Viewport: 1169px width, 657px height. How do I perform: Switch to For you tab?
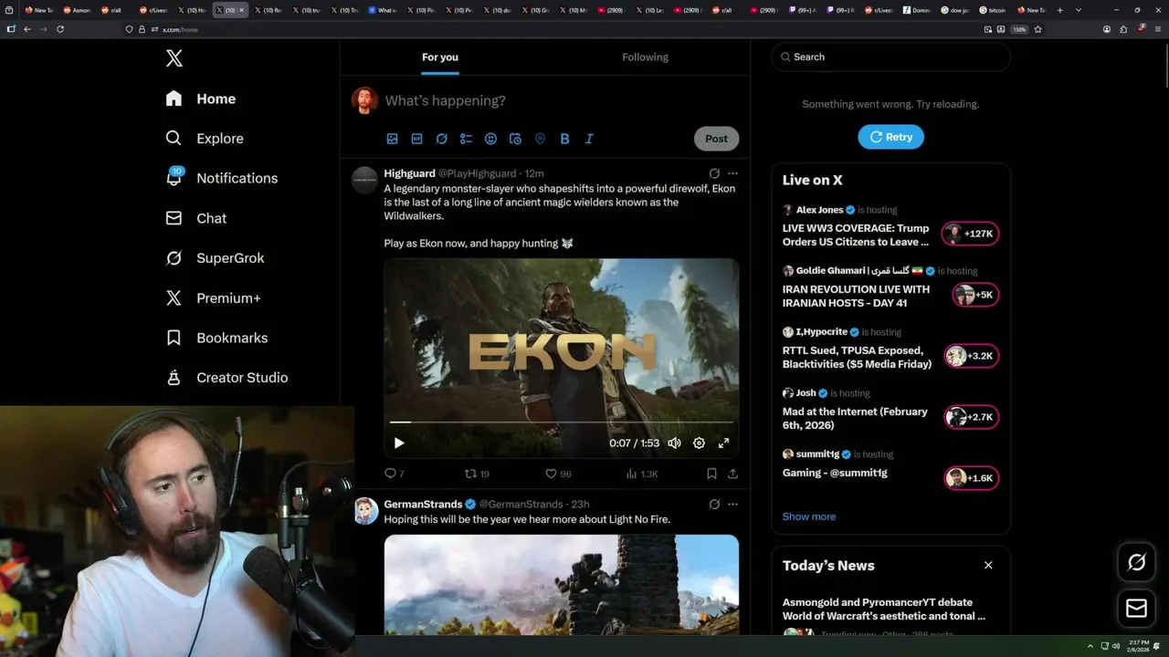tap(440, 57)
